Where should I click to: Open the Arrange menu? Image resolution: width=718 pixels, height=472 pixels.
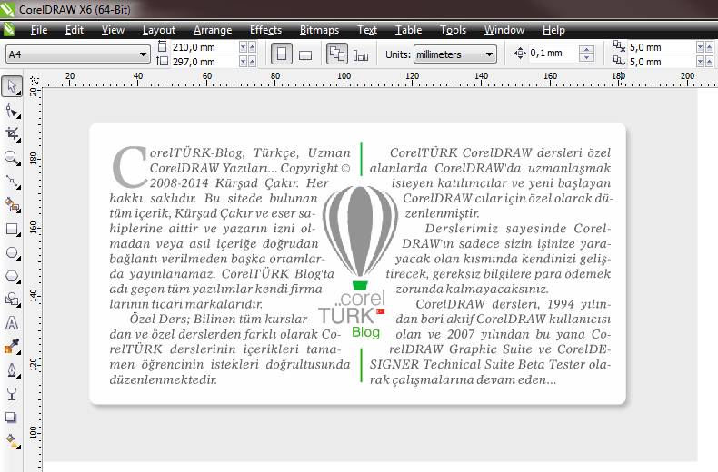click(213, 30)
